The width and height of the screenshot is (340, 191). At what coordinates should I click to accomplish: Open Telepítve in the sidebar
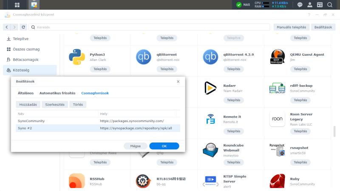(30, 39)
